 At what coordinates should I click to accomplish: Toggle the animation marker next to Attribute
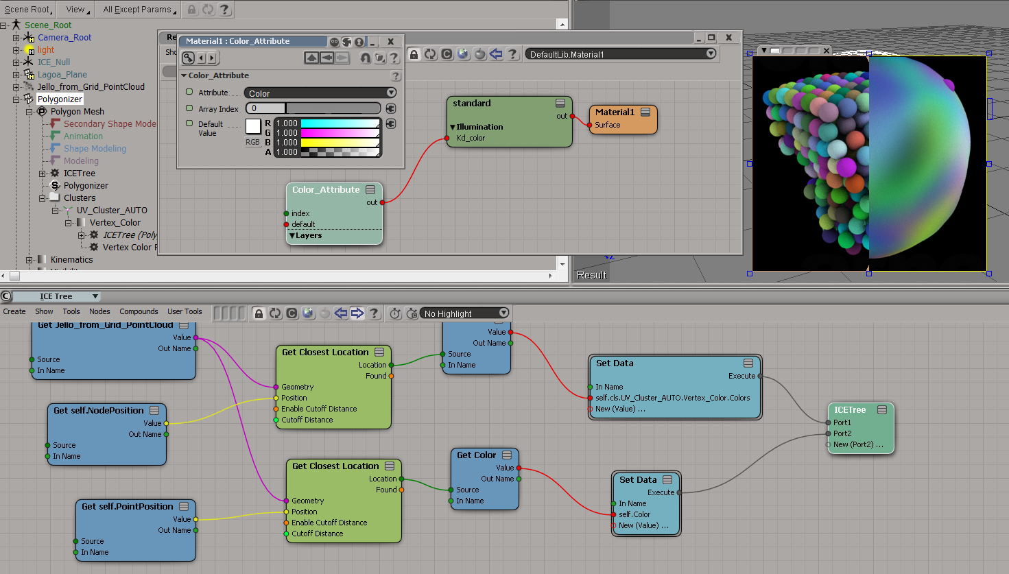(189, 92)
